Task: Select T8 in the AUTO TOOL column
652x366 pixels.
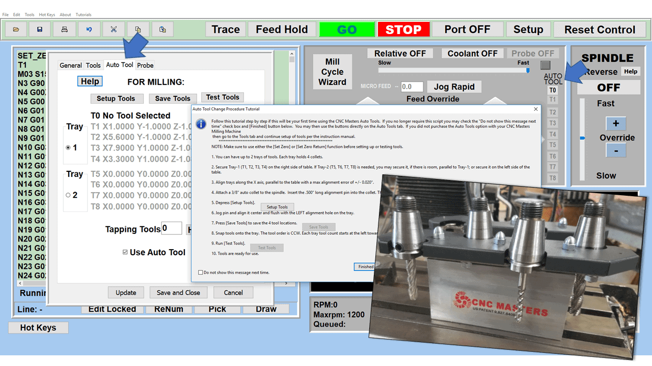Action: (553, 178)
